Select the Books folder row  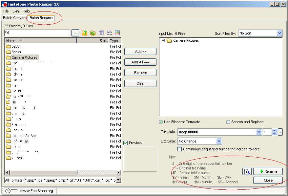pyautogui.click(x=62, y=52)
